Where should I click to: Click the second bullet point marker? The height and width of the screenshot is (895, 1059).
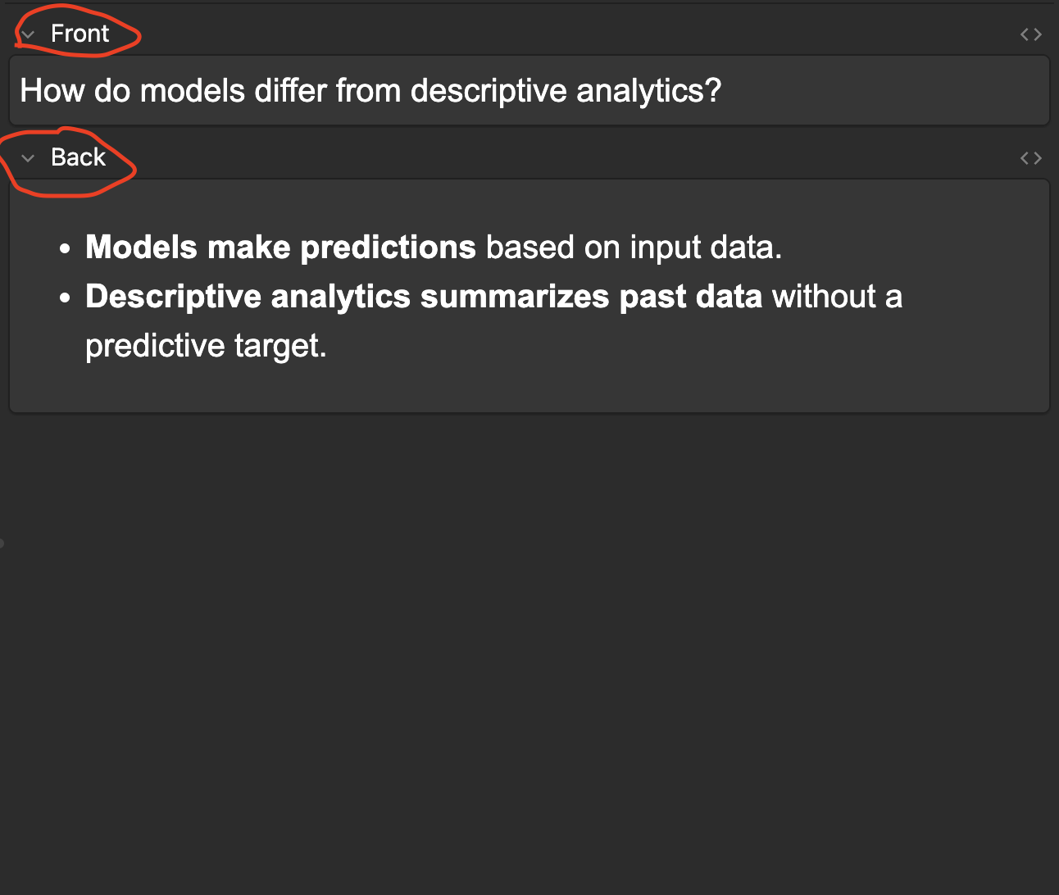(x=66, y=298)
